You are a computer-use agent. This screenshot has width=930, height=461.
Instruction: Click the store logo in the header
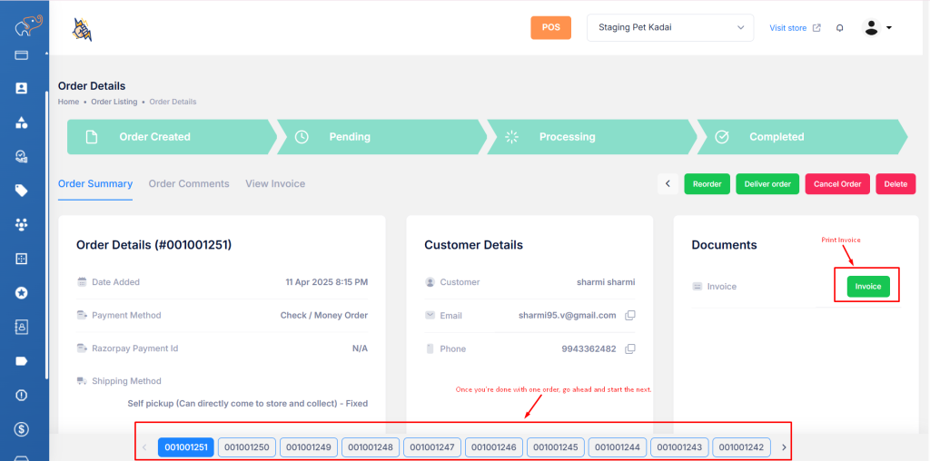coord(82,30)
